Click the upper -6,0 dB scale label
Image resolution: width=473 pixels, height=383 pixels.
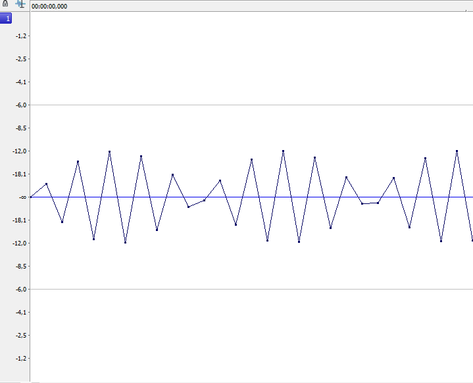(21, 105)
